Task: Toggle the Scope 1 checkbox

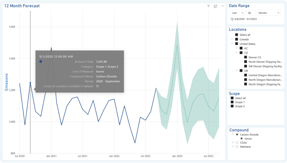Action: (x=232, y=102)
